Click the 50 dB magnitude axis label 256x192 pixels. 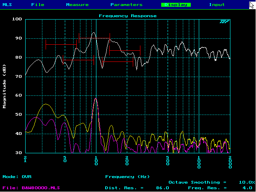pos(19,115)
